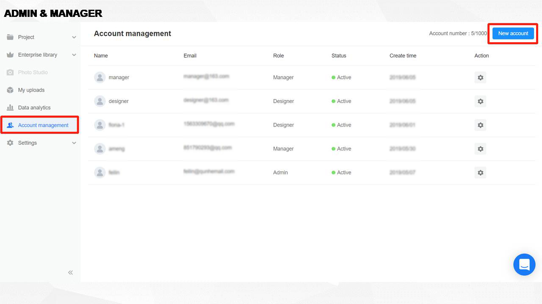
Task: Click the create date in the fiona-1 row
Action: pos(403,125)
